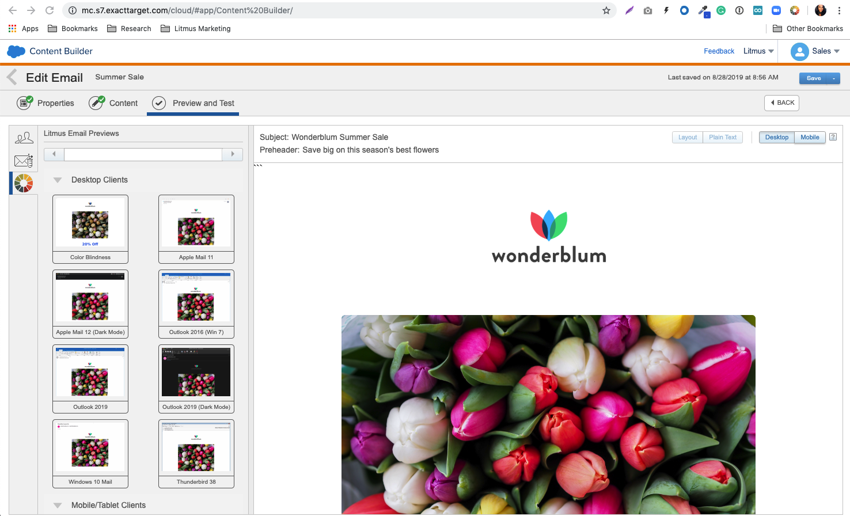Select the Preview and Test step
This screenshot has height=516, width=850.
[193, 103]
